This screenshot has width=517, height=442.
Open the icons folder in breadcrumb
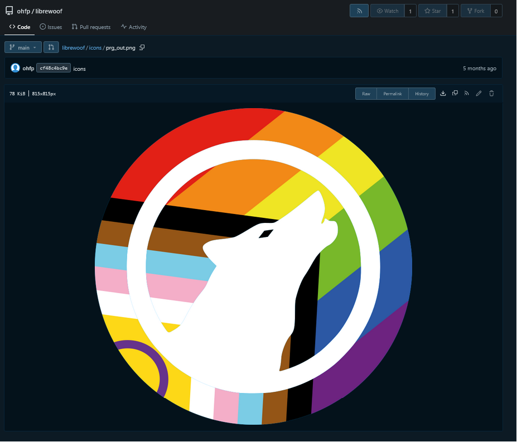pyautogui.click(x=95, y=48)
